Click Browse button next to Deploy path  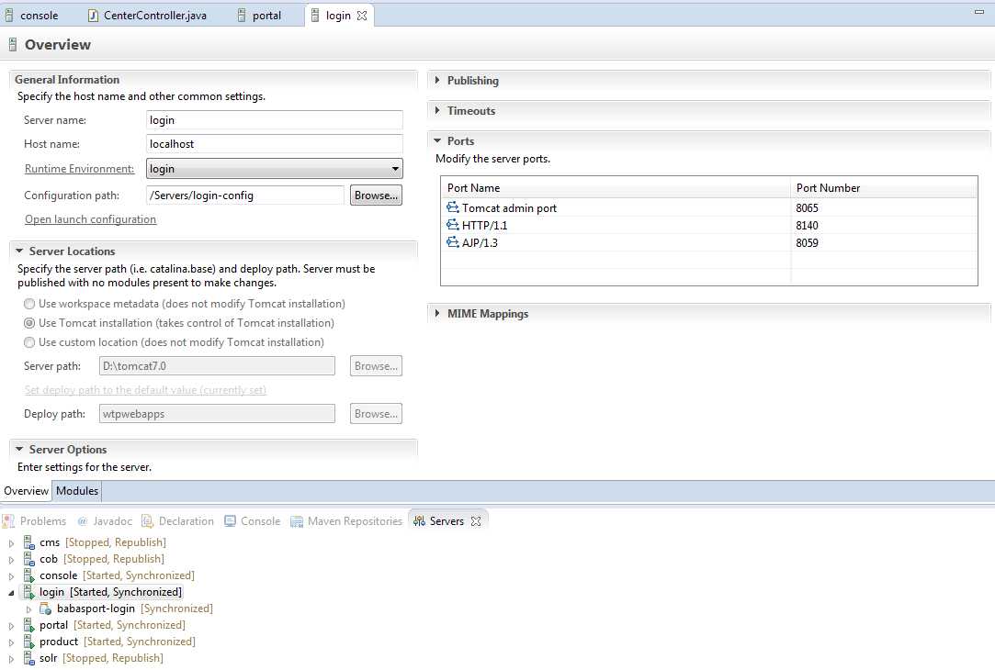click(376, 413)
